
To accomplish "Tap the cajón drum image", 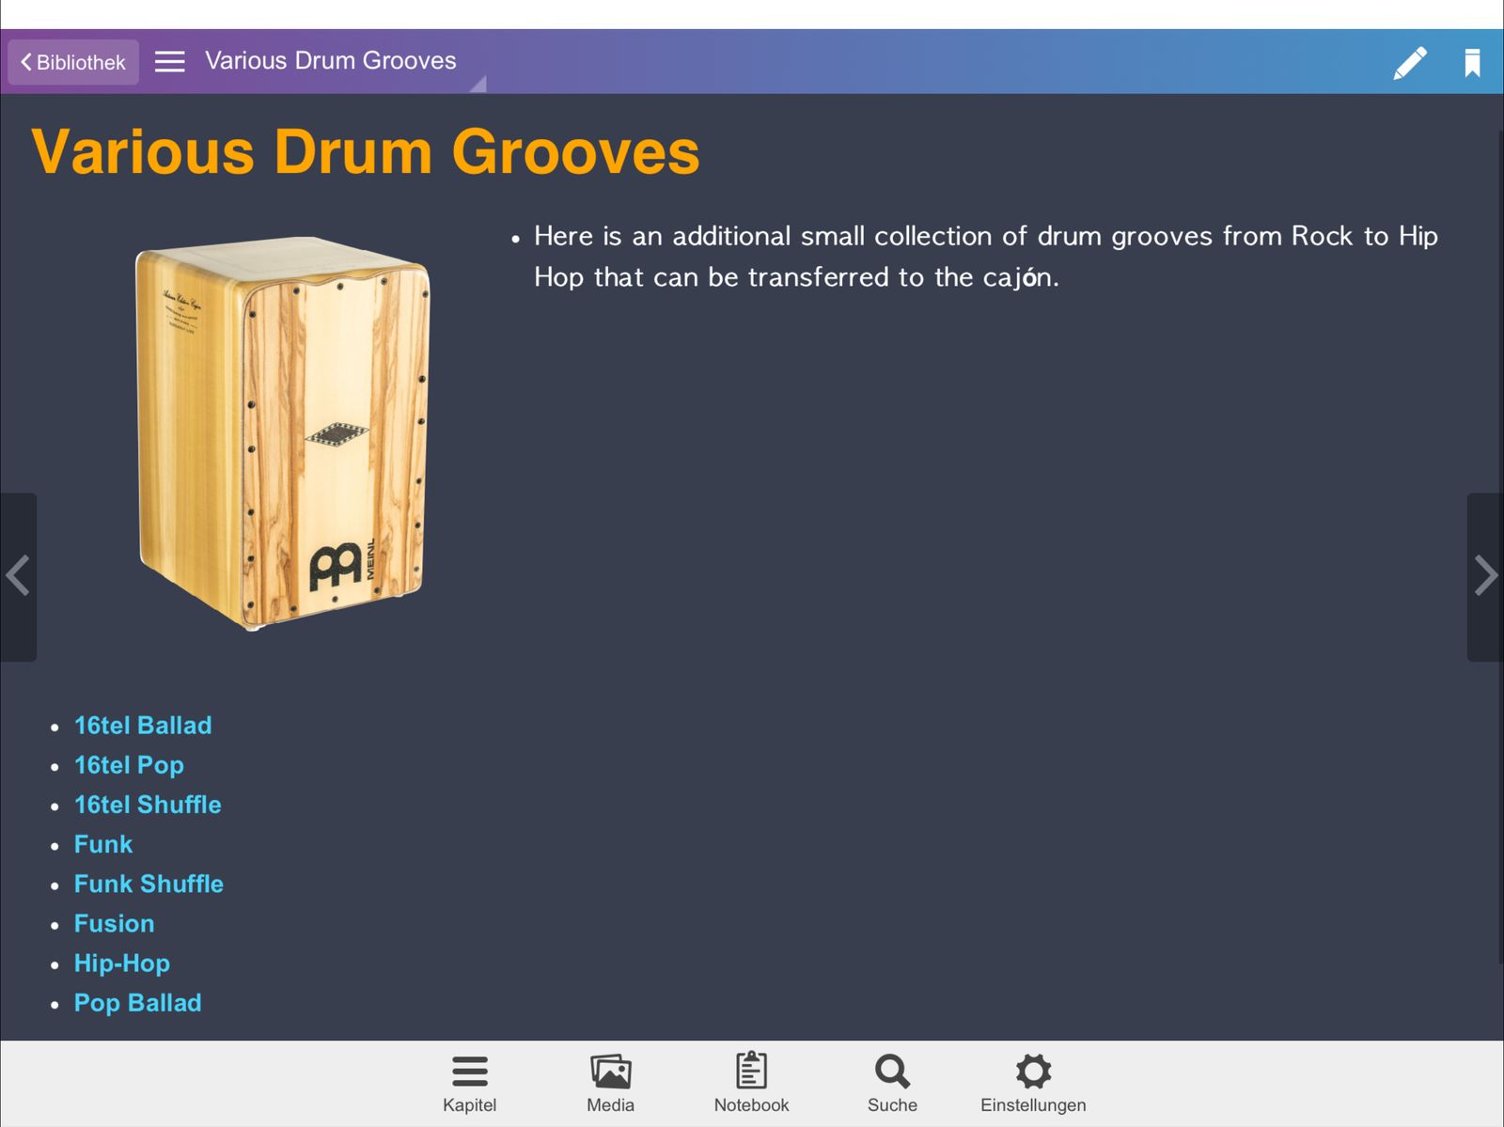I will [282, 432].
